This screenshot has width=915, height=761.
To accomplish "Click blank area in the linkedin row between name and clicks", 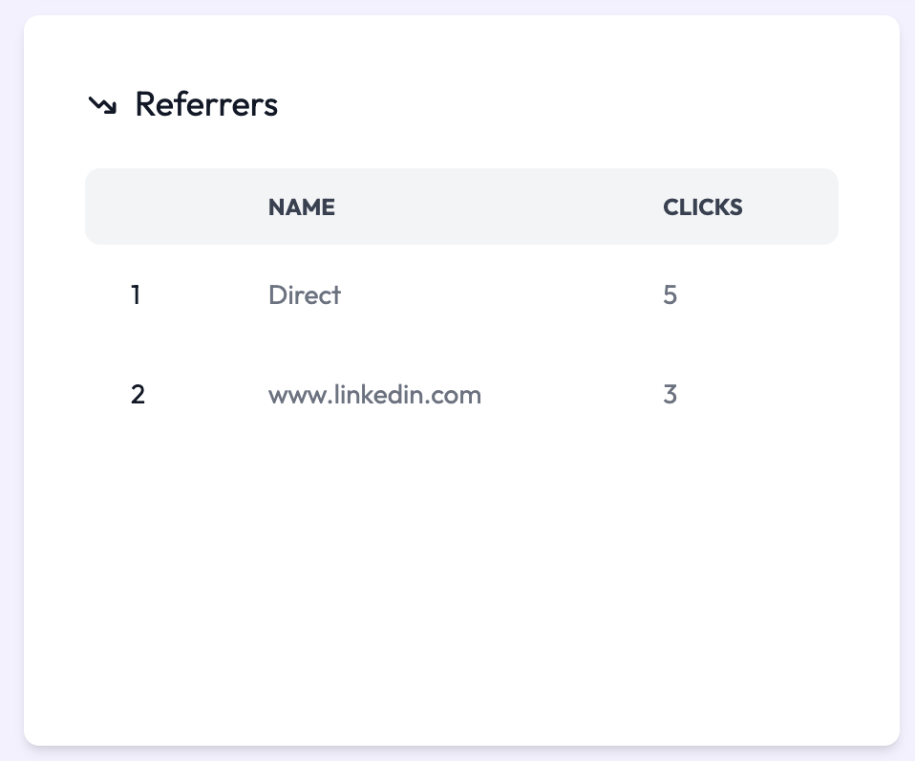I will [572, 395].
